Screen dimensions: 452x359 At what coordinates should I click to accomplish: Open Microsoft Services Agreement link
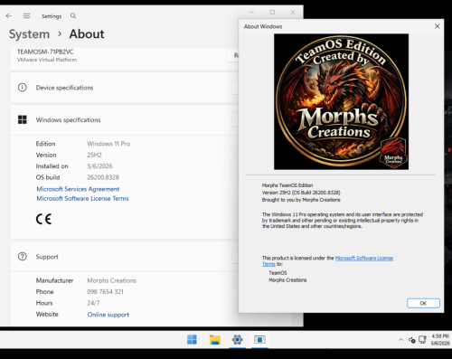pos(78,189)
